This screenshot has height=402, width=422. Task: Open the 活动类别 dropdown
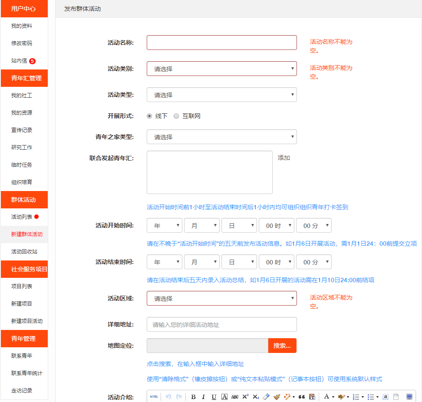tap(222, 69)
